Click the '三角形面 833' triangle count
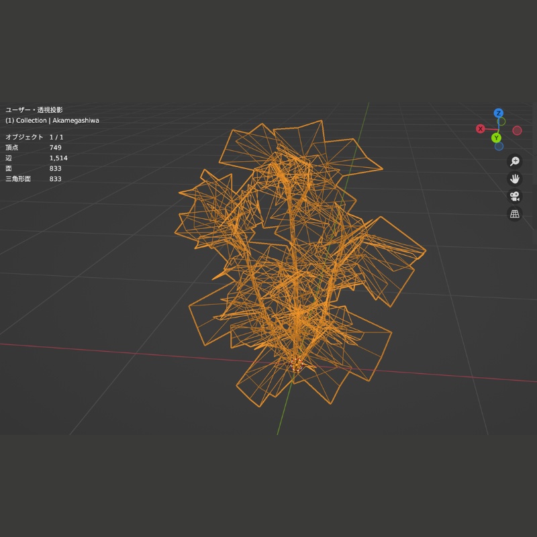Viewport: 537px width, 537px height. pos(33,179)
